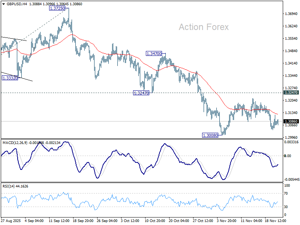The image size is (300, 225).
Task: Click the RSI 70 overbought level label
Action: [x=286, y=193]
